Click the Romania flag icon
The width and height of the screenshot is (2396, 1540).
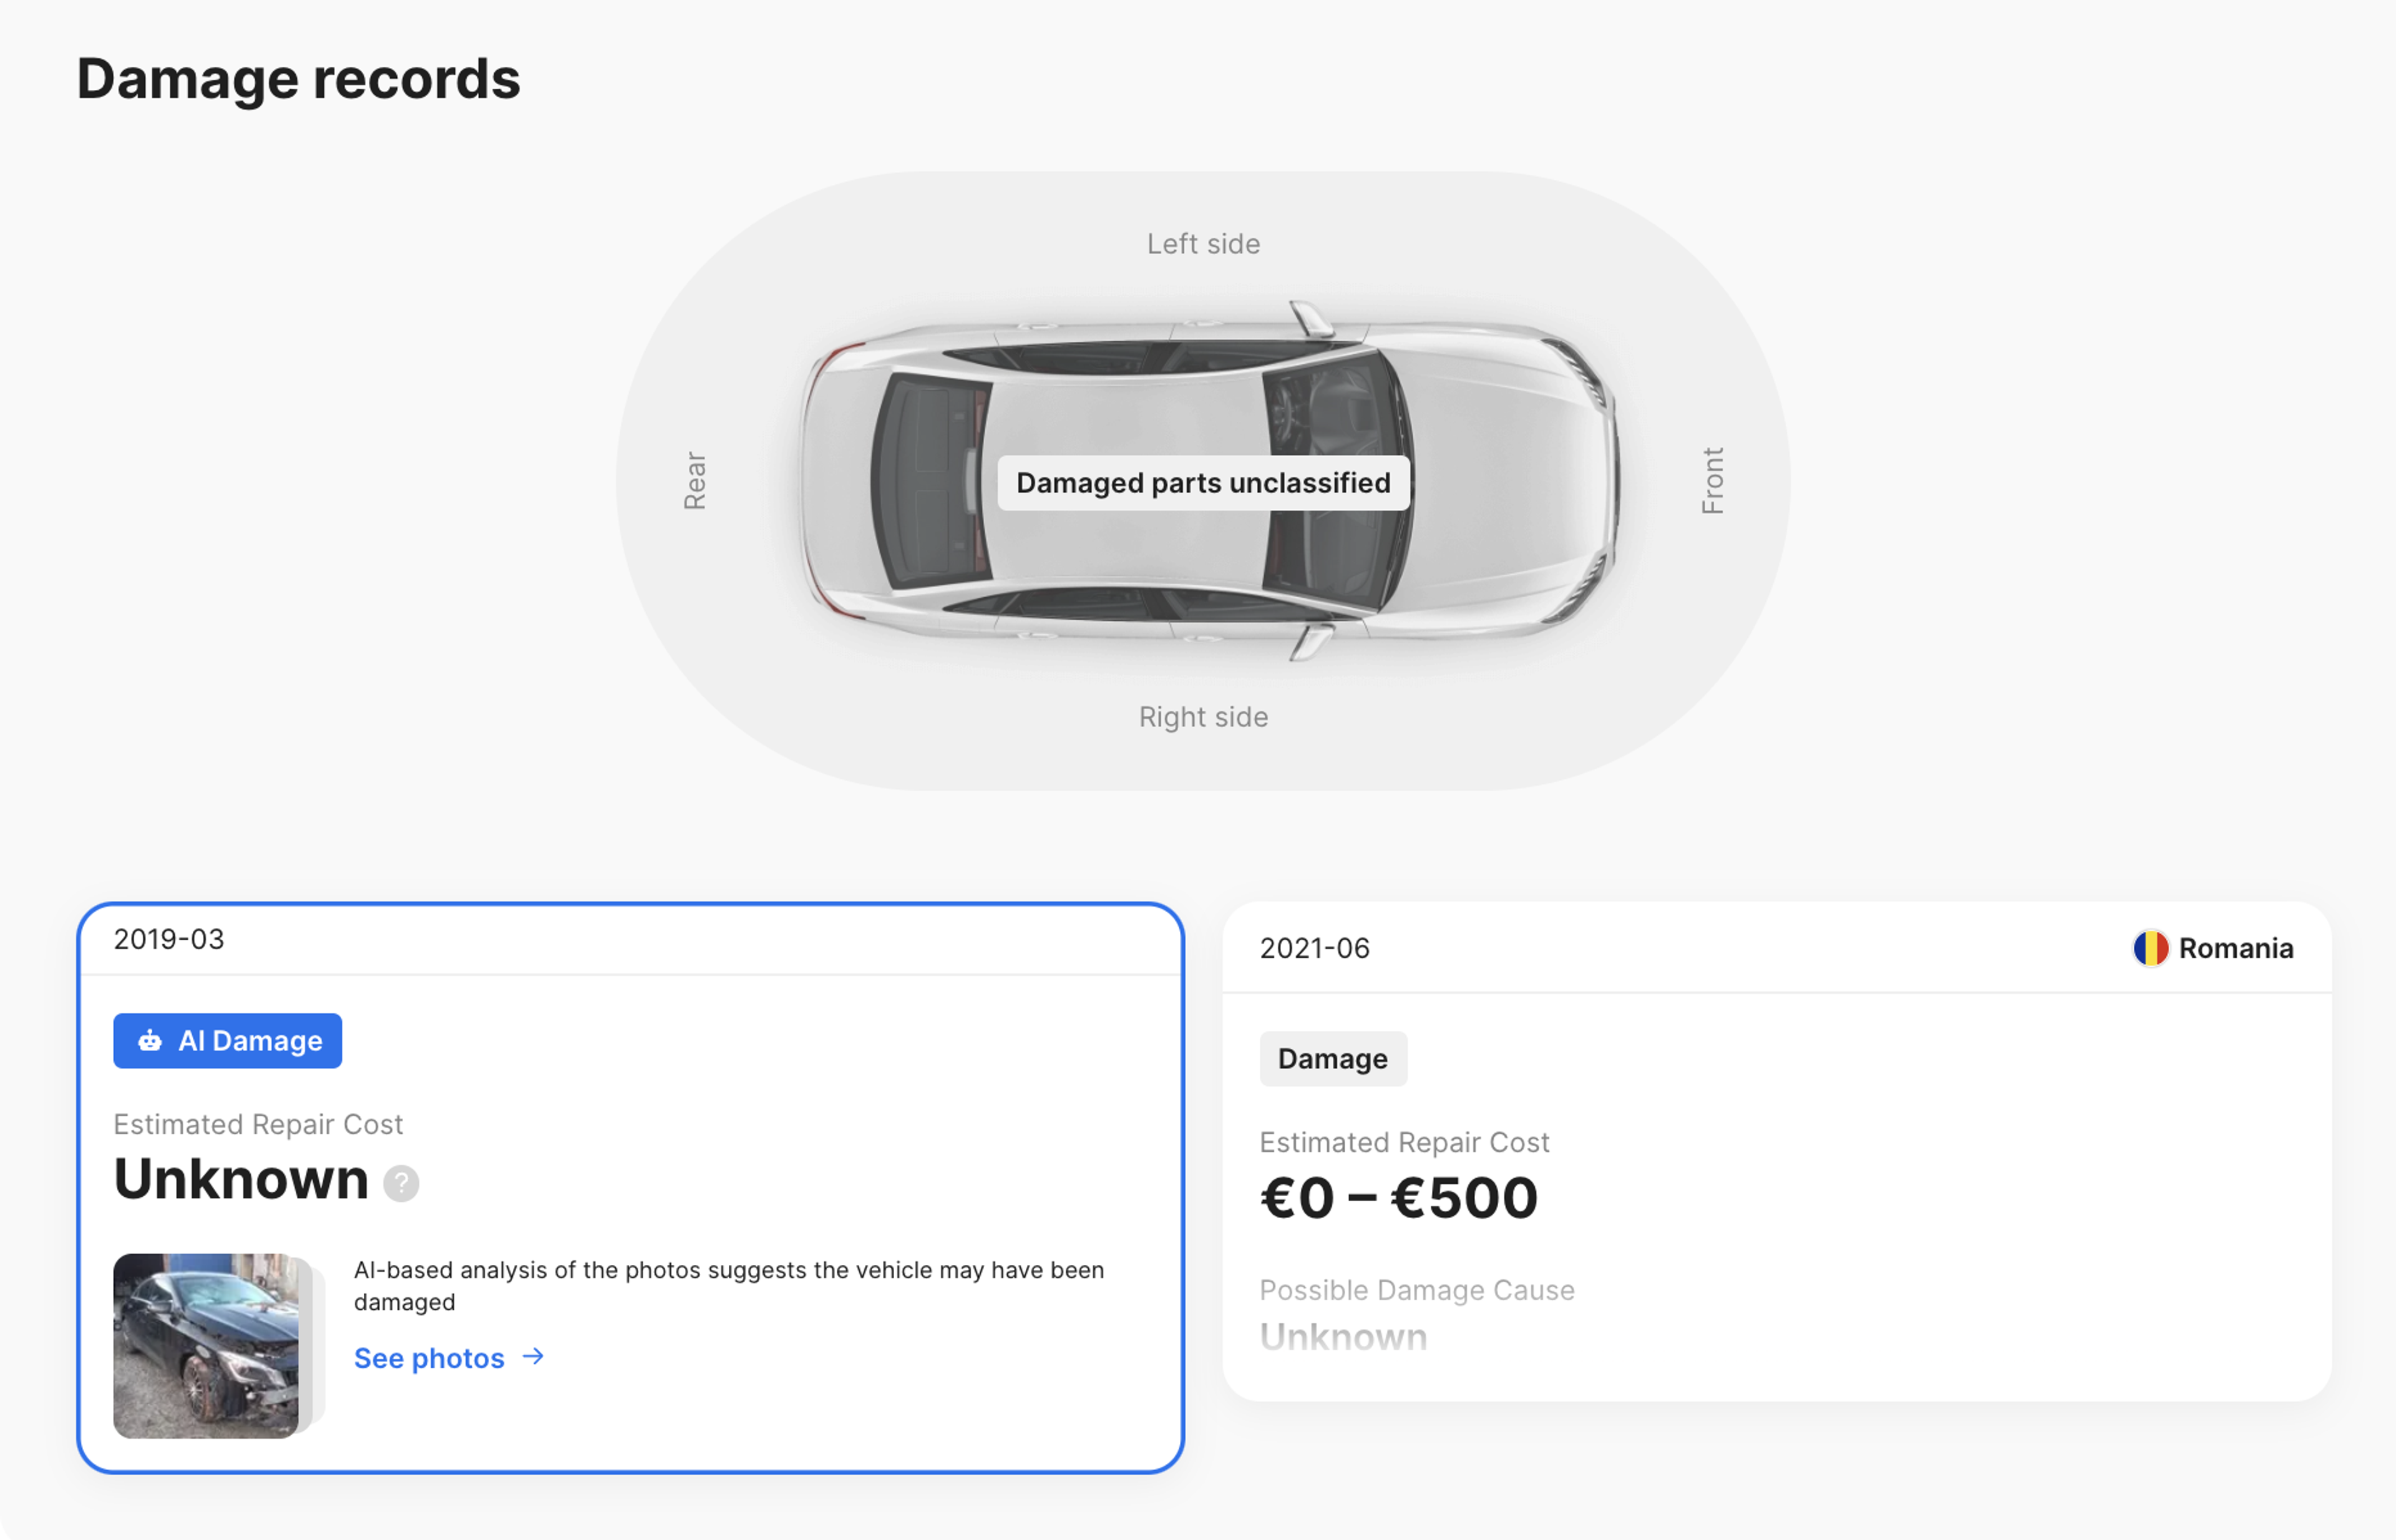point(2150,948)
